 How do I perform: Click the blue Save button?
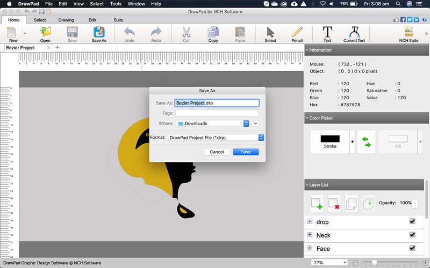(246, 152)
